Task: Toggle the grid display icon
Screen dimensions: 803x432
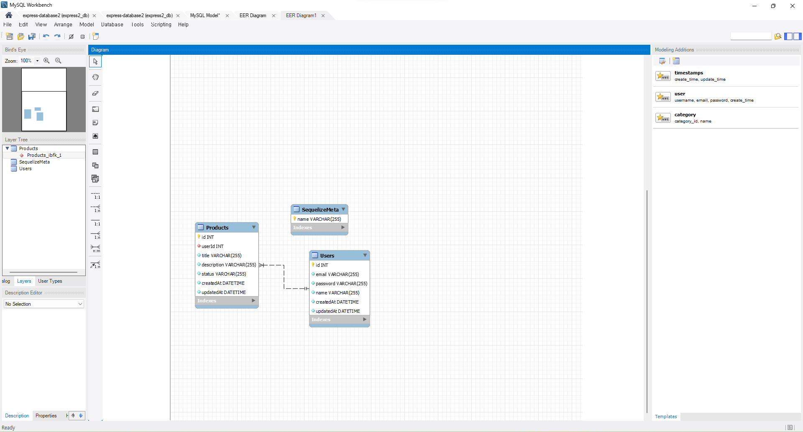Action: (x=71, y=36)
